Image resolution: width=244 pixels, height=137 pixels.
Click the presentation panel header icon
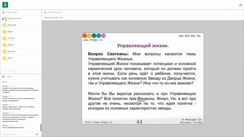coord(45,13)
